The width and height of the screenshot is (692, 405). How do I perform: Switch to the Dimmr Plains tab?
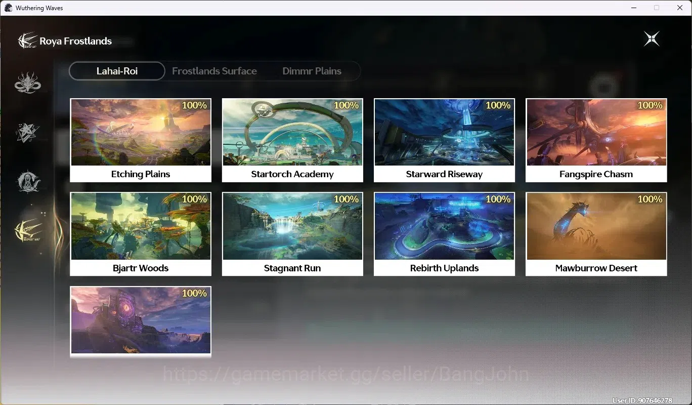point(312,71)
